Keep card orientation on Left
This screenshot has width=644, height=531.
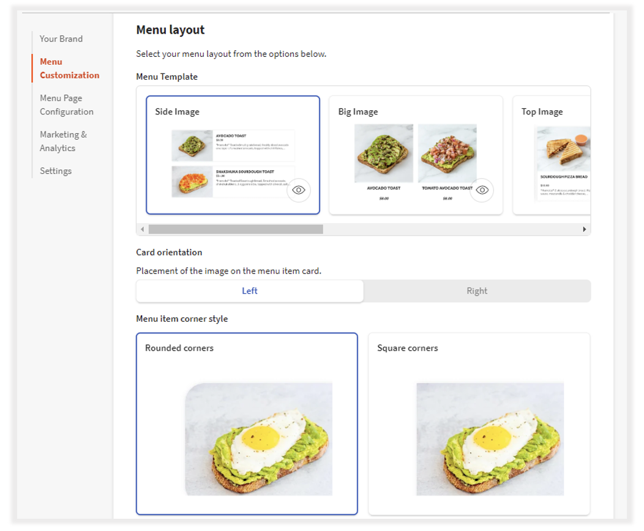[x=249, y=291]
